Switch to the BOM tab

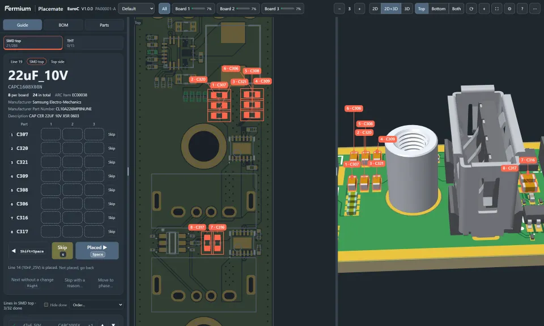[x=63, y=25]
